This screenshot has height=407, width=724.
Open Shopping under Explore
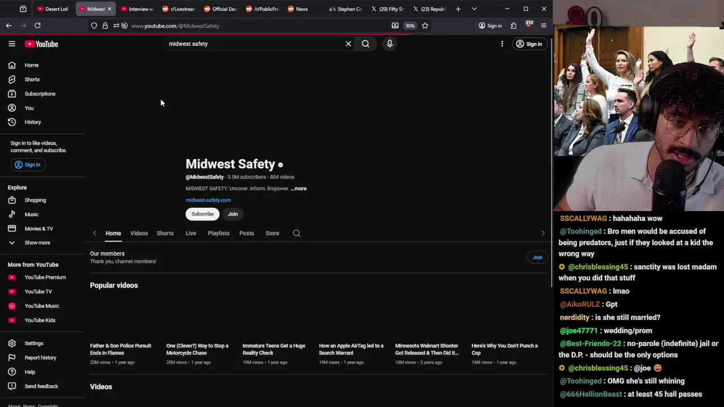click(x=35, y=200)
